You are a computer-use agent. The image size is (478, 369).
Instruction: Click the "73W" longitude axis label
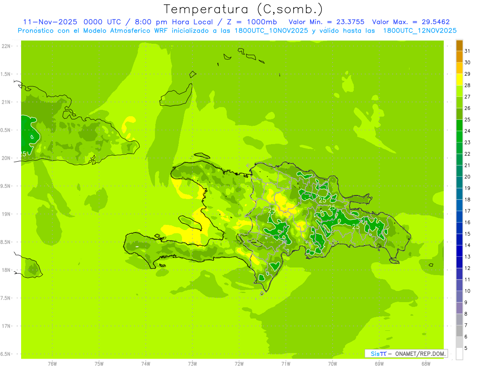tap(192, 363)
